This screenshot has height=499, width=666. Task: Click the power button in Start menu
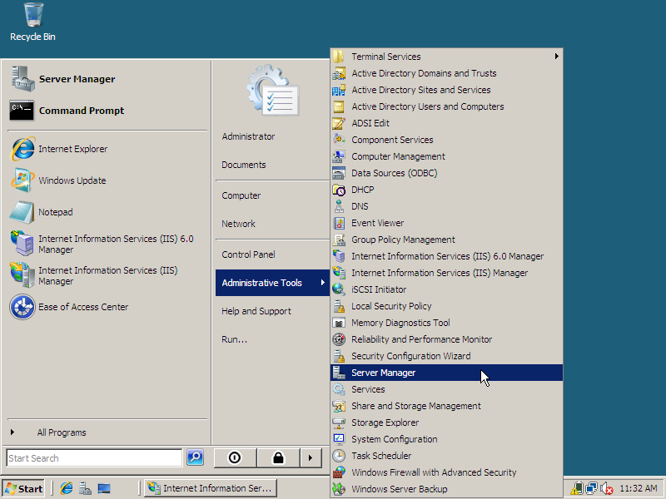coord(235,458)
